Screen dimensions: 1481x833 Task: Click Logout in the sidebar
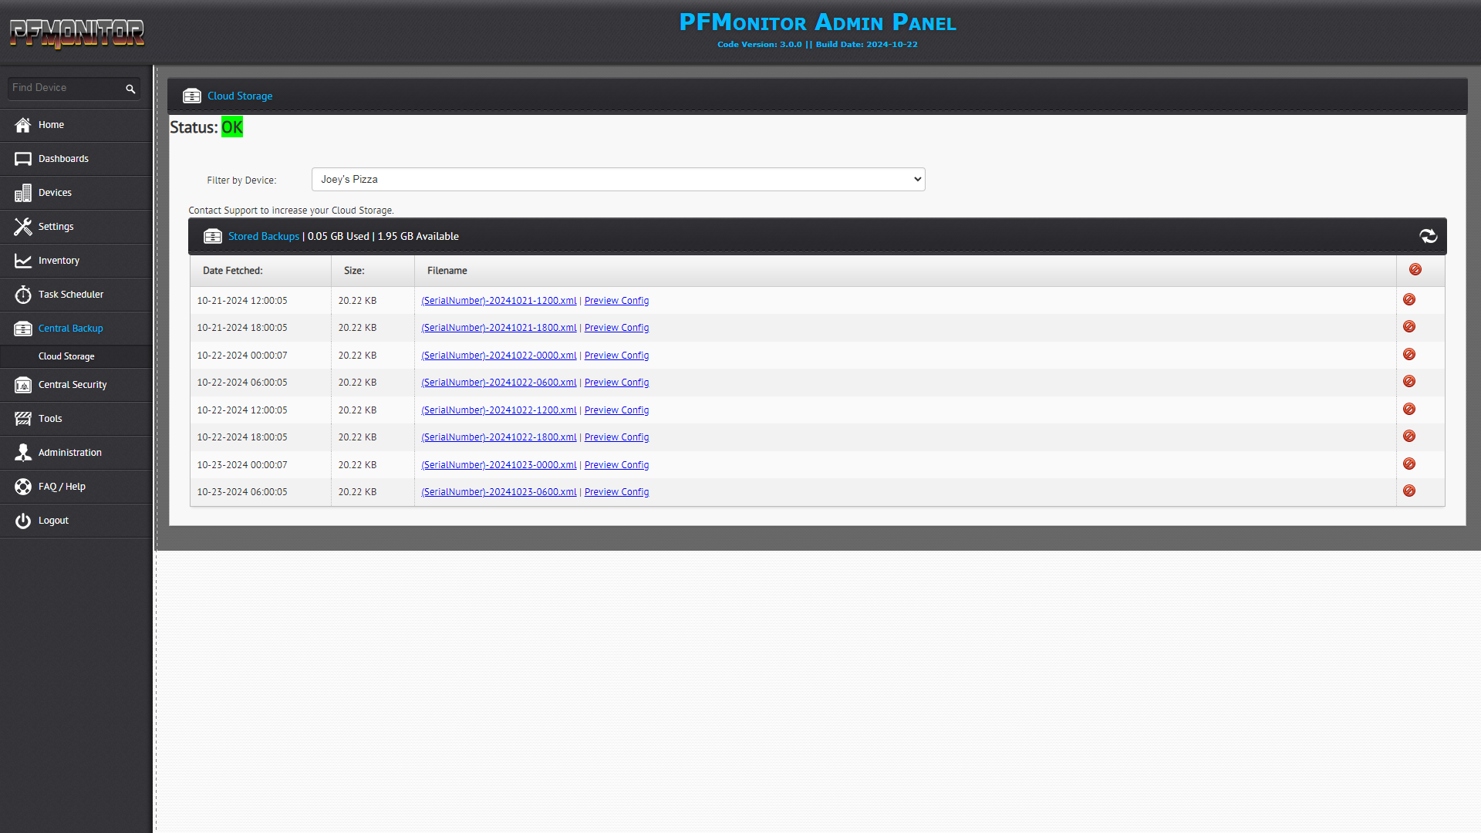point(76,521)
